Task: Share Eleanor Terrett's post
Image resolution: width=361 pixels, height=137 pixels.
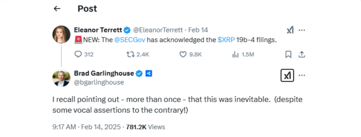Action: click(x=301, y=54)
